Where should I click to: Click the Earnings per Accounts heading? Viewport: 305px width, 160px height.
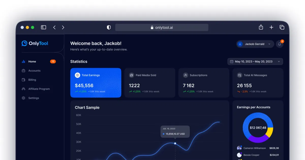coord(254,107)
